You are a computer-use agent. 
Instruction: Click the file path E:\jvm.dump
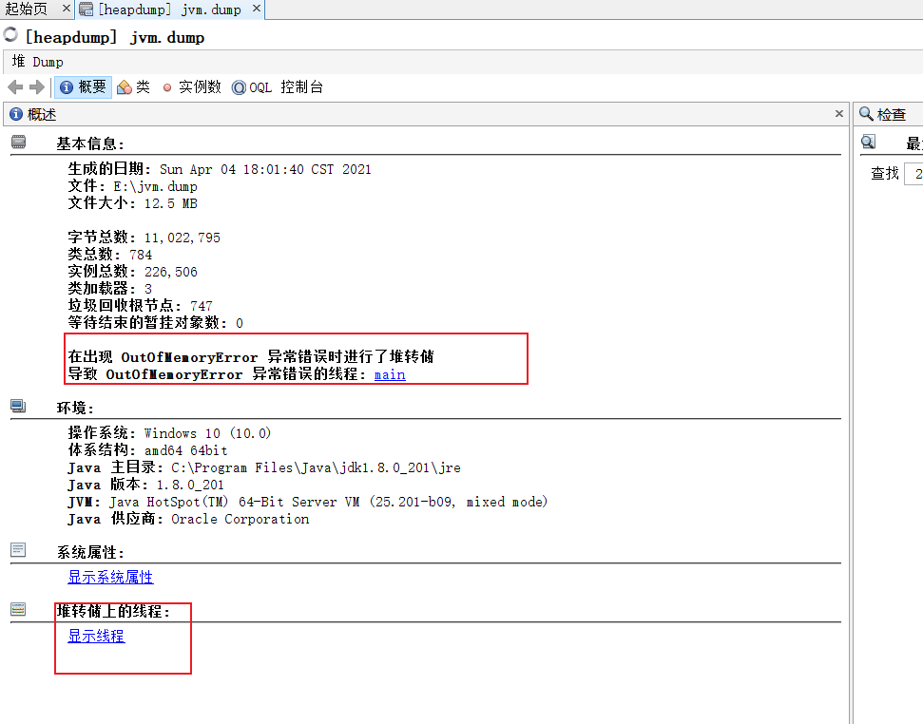(155, 186)
